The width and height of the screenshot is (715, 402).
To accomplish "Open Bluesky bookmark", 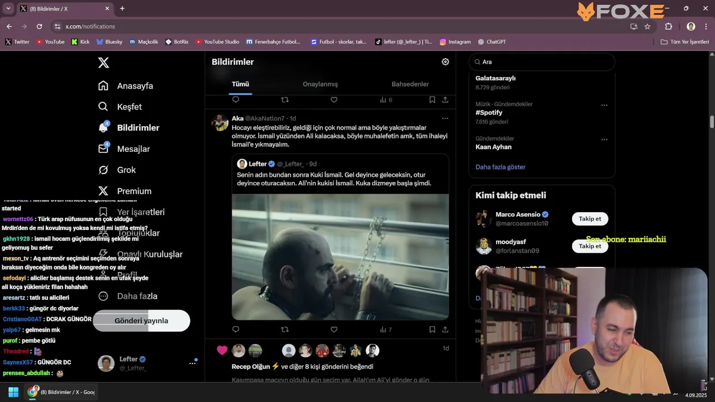I will (109, 42).
